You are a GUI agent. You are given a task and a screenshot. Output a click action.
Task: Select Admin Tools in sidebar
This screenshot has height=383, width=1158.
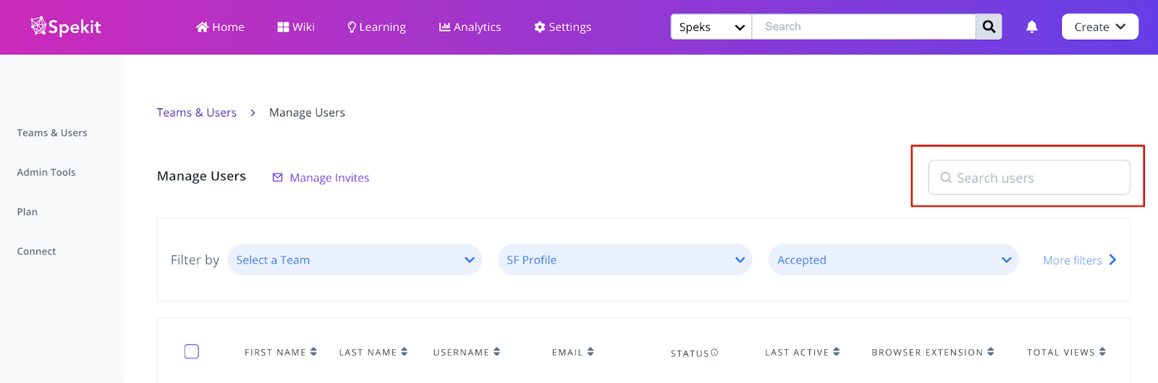tap(46, 173)
